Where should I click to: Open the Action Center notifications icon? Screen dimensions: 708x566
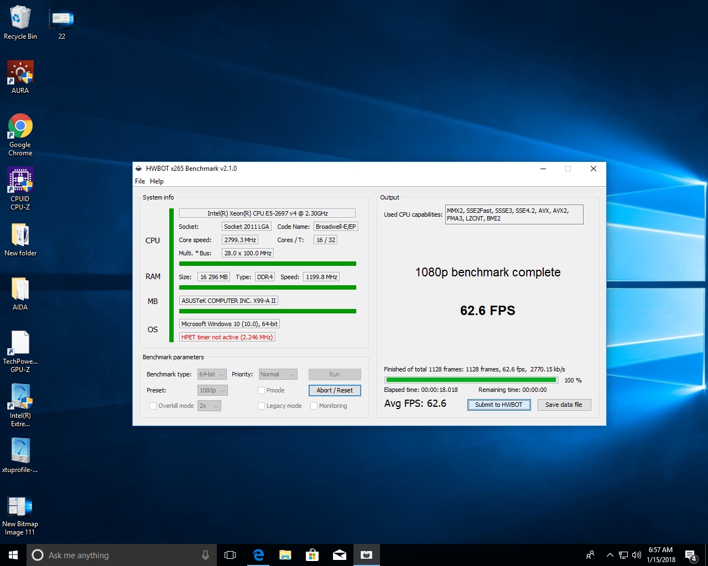point(691,555)
